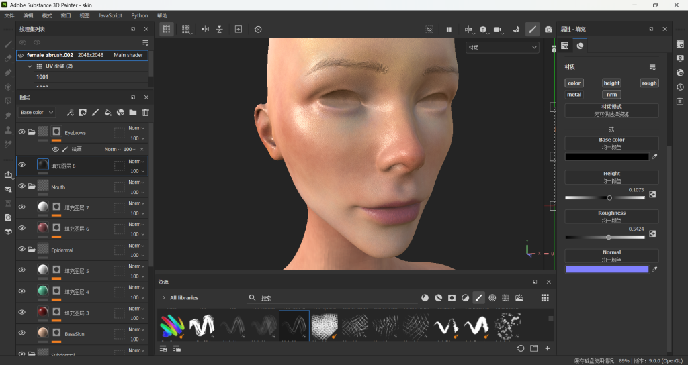Screen dimensions: 688x365
Task: Open History panel icon on right dock
Action: [x=680, y=87]
